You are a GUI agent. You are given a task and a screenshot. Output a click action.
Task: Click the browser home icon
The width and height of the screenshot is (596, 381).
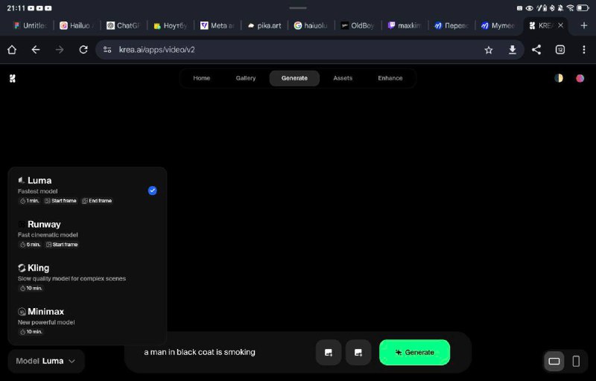12,50
